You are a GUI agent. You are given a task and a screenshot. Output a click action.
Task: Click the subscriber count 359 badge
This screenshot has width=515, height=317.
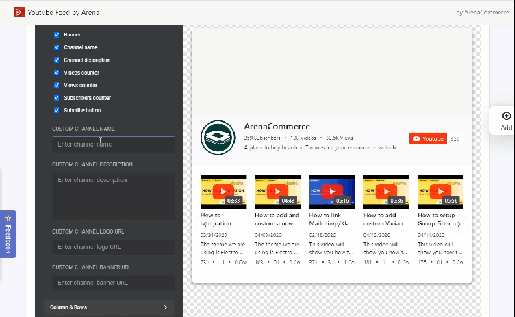pos(455,139)
